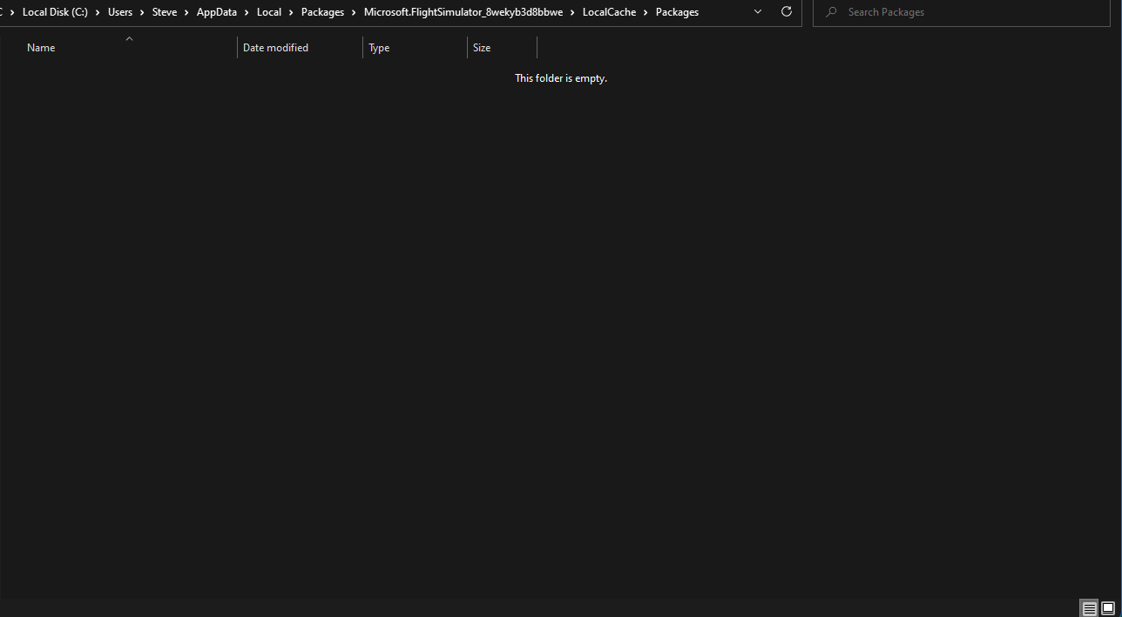
Task: Open the address bar history dropdown
Action: pyautogui.click(x=758, y=12)
